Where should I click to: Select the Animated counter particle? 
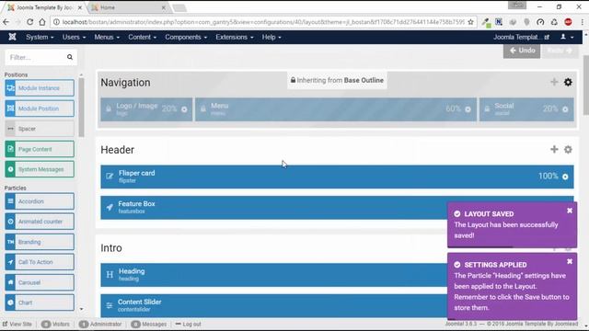pyautogui.click(x=40, y=222)
